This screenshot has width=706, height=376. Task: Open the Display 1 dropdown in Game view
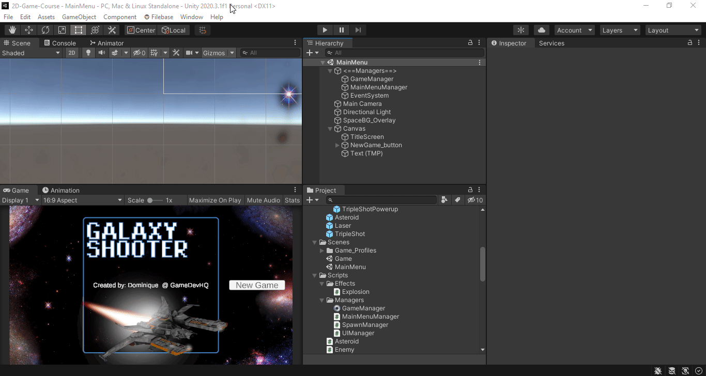[x=21, y=200]
